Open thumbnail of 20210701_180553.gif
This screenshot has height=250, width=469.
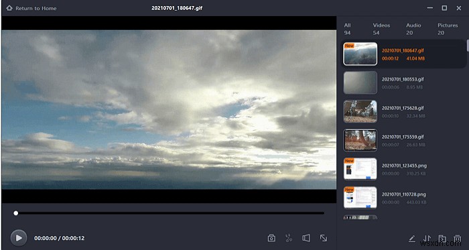pos(360,82)
